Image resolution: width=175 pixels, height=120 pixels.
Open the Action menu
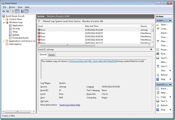click(x=12, y=7)
